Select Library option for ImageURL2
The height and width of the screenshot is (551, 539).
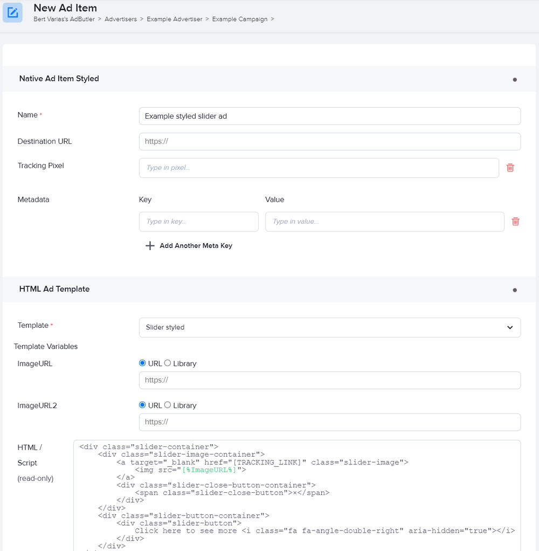pos(168,405)
